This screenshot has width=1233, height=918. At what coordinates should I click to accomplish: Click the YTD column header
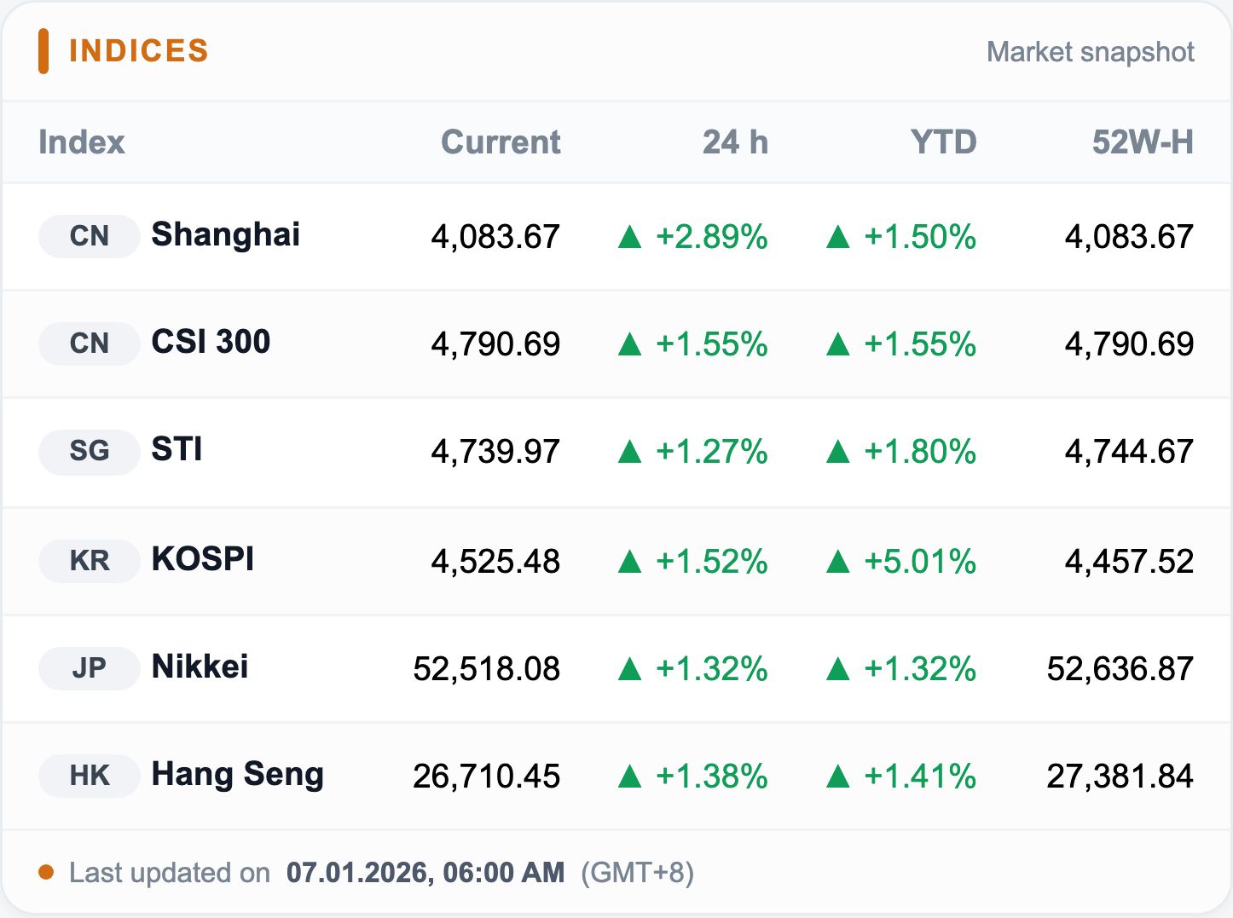click(943, 142)
